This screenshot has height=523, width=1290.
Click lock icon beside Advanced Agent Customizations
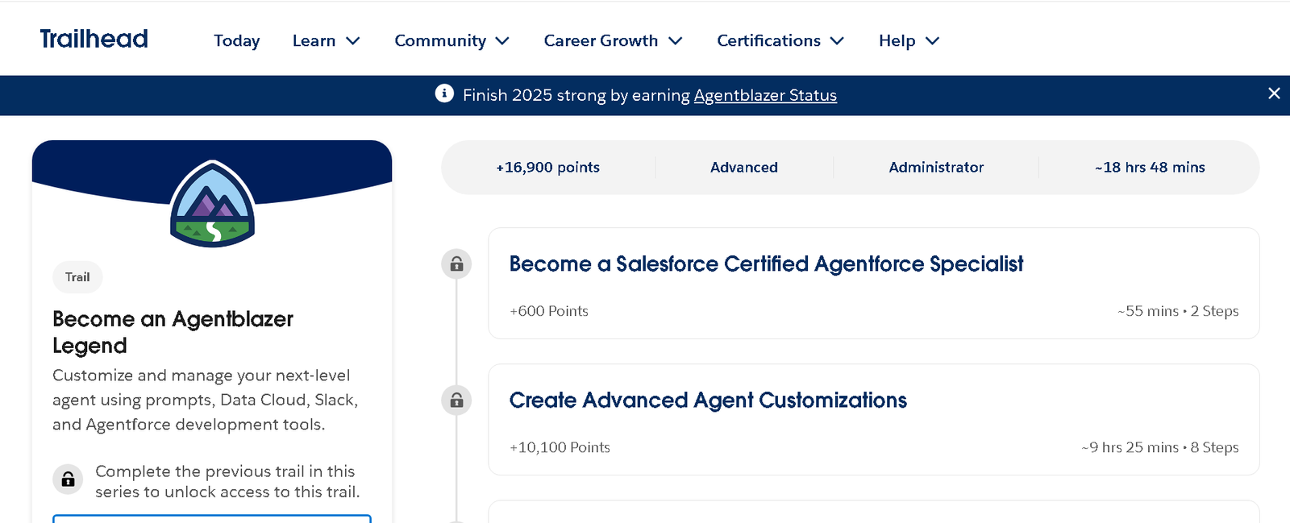[456, 401]
